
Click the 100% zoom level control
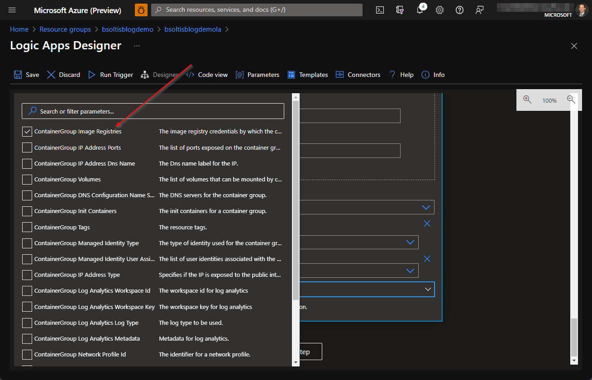[x=549, y=100]
